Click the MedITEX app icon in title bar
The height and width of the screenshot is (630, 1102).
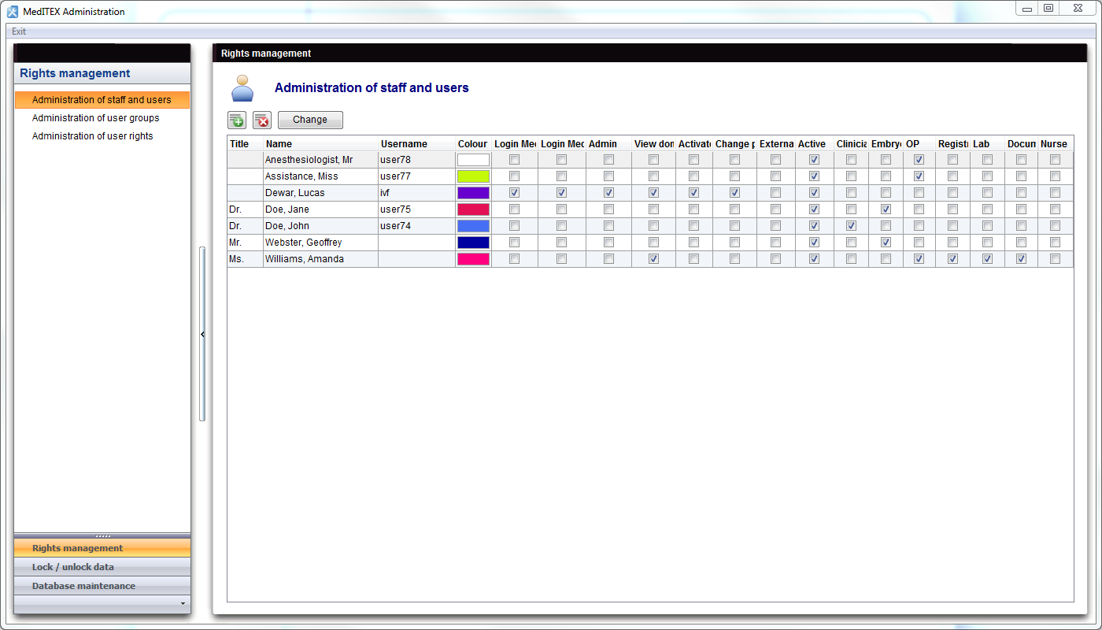click(13, 11)
